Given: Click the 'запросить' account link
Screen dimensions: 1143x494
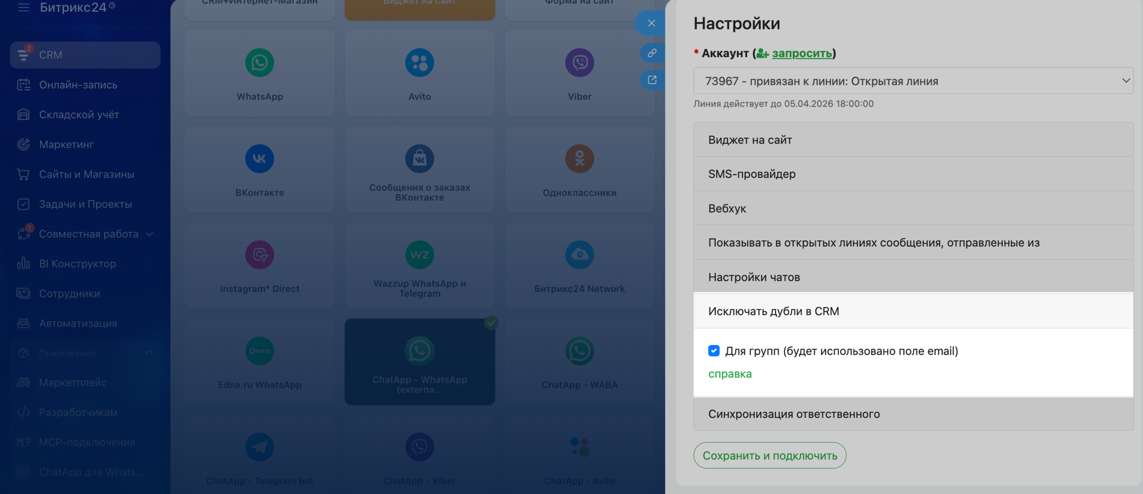Looking at the screenshot, I should [x=801, y=53].
